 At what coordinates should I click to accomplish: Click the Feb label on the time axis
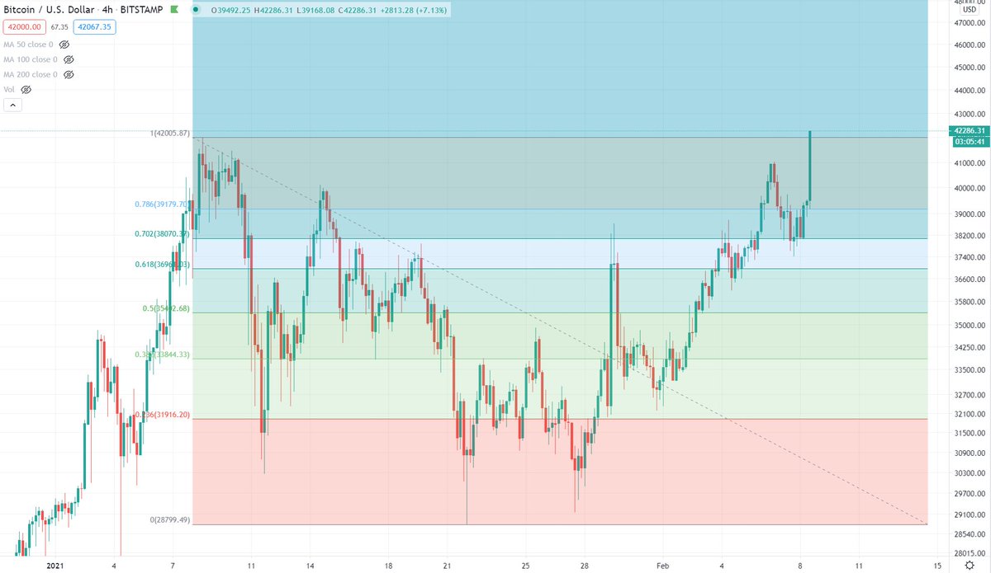pyautogui.click(x=661, y=566)
